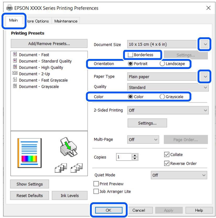The height and width of the screenshot is (218, 216).
Task: Click the Reset Defaults button
Action: 30,196
